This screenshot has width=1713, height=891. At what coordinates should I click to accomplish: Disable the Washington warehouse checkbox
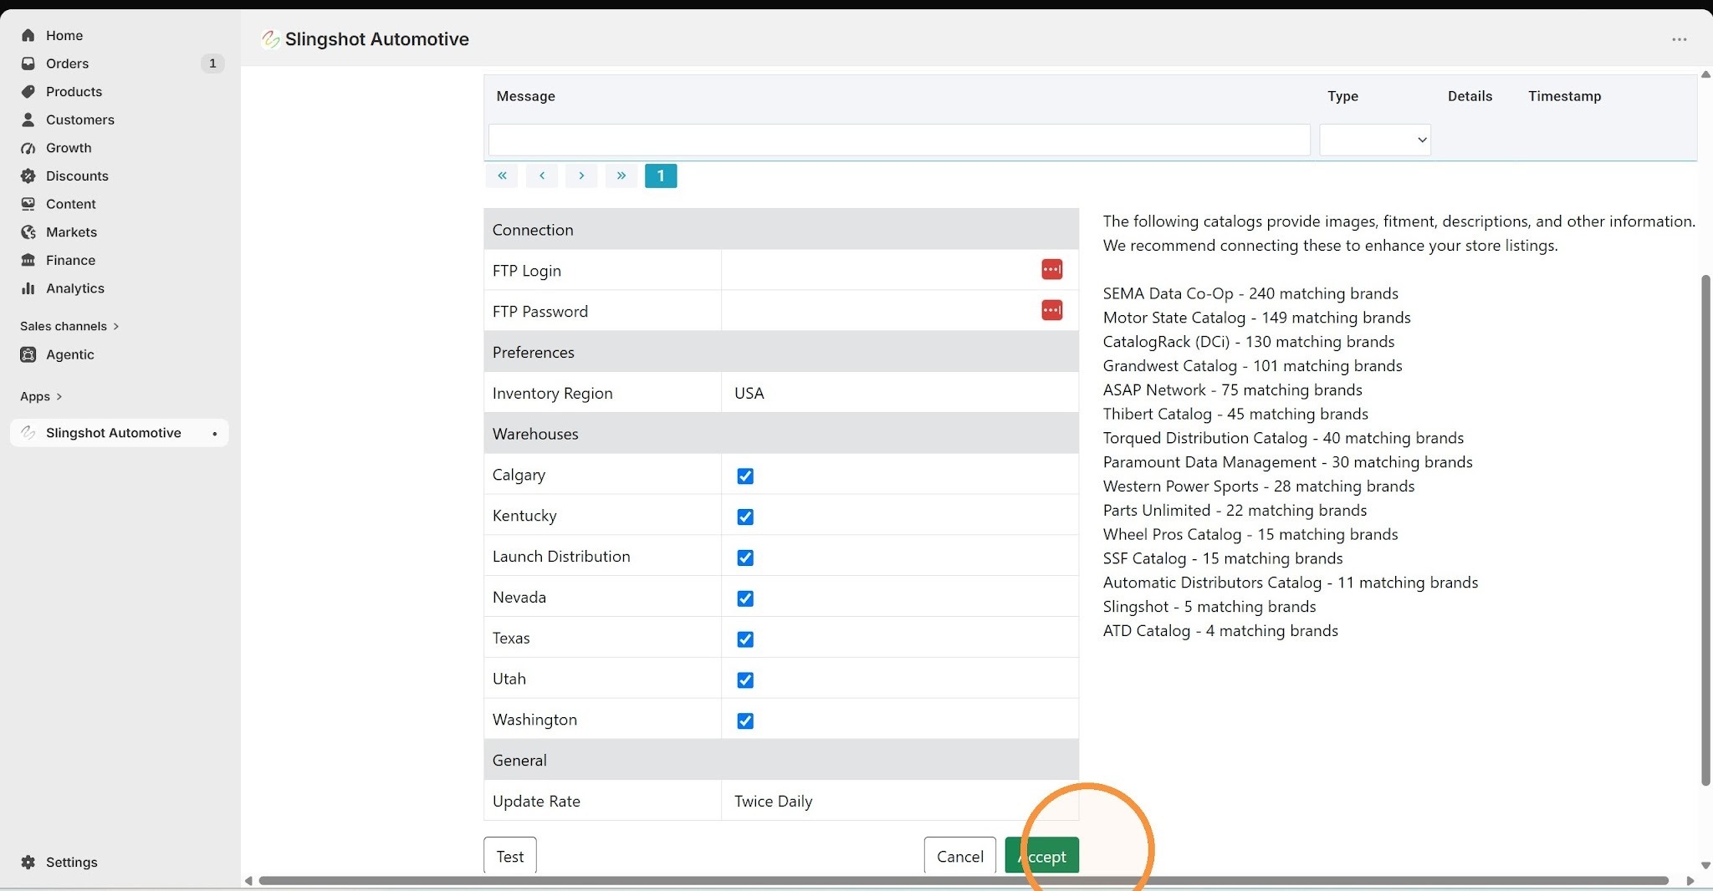point(745,720)
